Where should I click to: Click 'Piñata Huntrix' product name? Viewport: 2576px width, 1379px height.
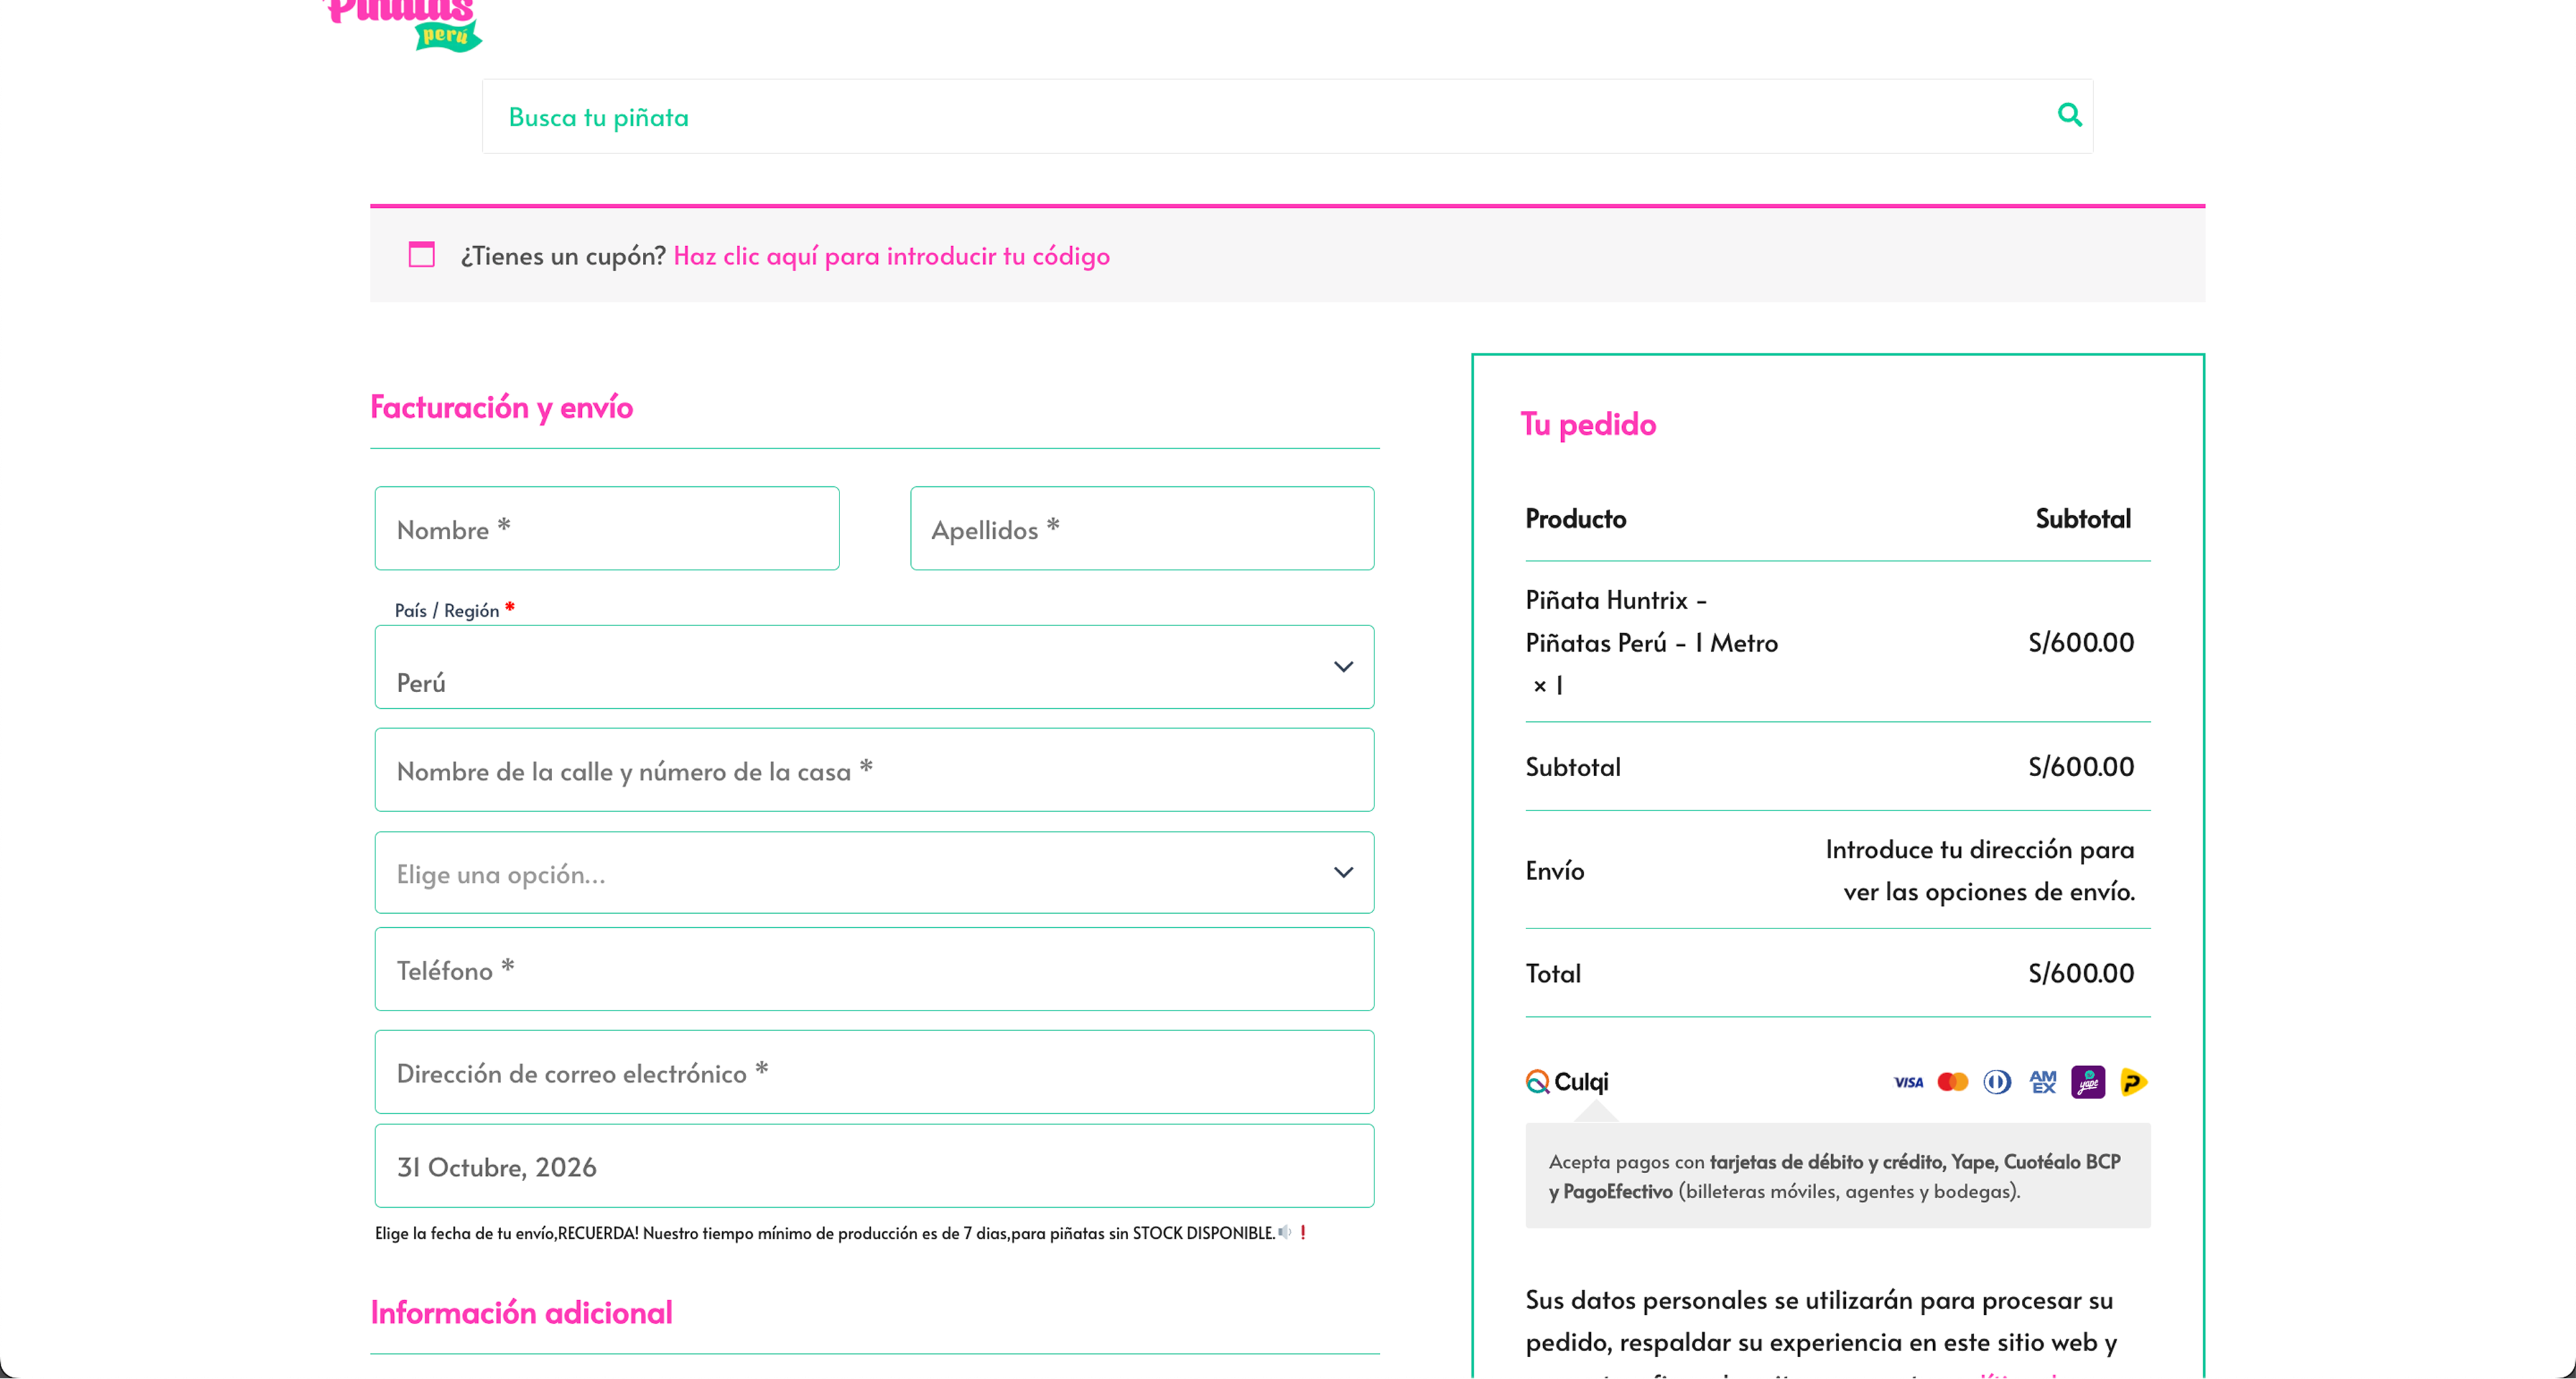(1651, 643)
